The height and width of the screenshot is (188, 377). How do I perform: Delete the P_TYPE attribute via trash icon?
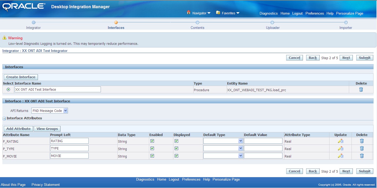[x=361, y=148]
